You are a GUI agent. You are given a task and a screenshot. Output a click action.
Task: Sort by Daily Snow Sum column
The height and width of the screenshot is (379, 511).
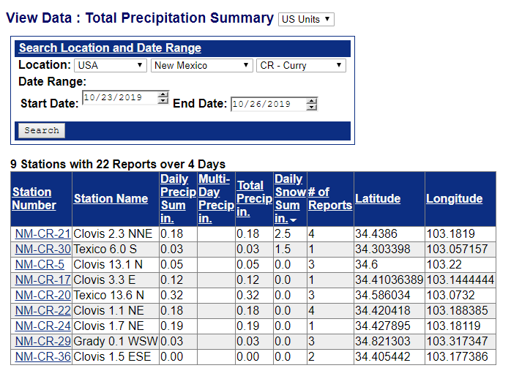coord(290,198)
